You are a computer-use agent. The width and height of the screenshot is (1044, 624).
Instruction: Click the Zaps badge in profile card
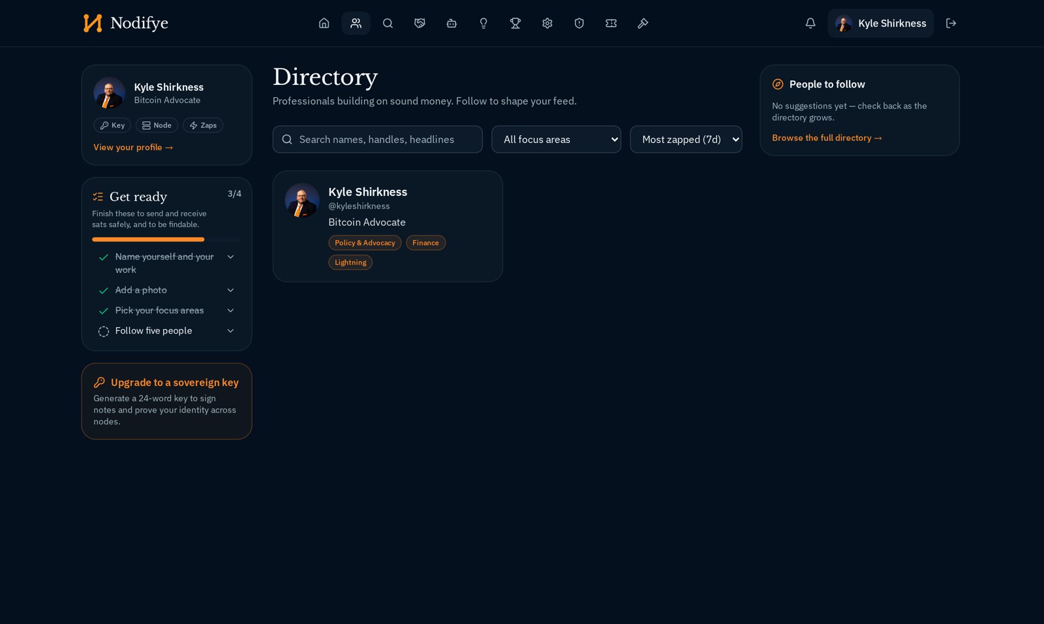(x=203, y=125)
